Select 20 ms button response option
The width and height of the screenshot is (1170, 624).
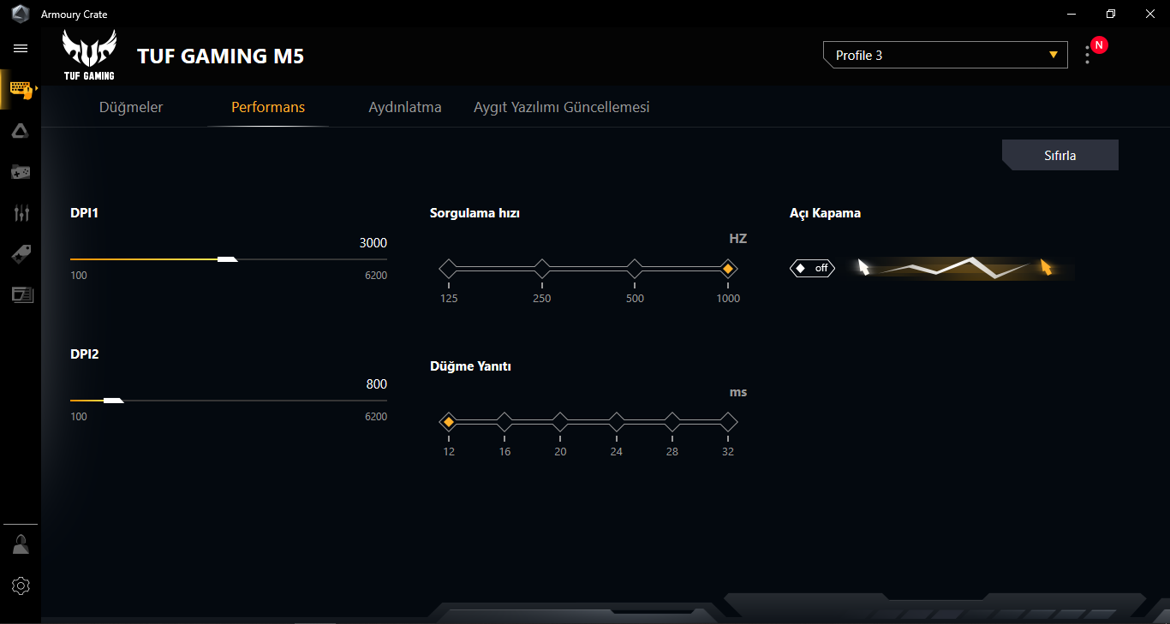pos(560,422)
